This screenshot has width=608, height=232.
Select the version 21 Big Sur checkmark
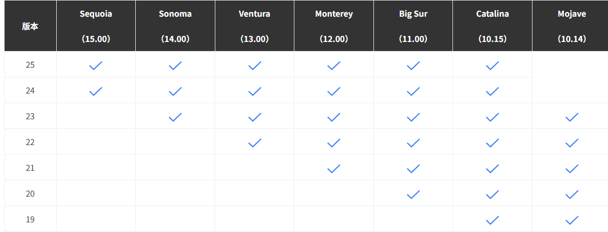tap(413, 168)
